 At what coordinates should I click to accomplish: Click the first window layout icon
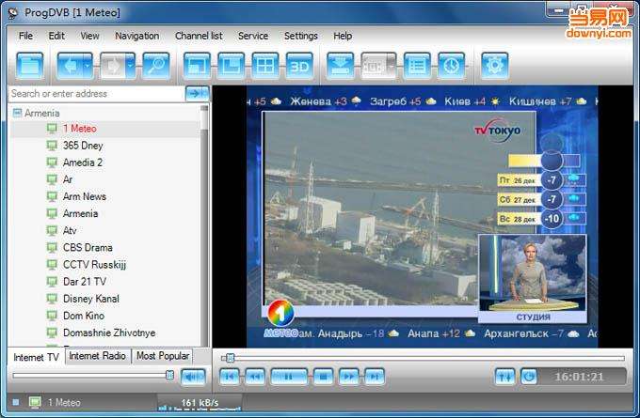tap(197, 66)
